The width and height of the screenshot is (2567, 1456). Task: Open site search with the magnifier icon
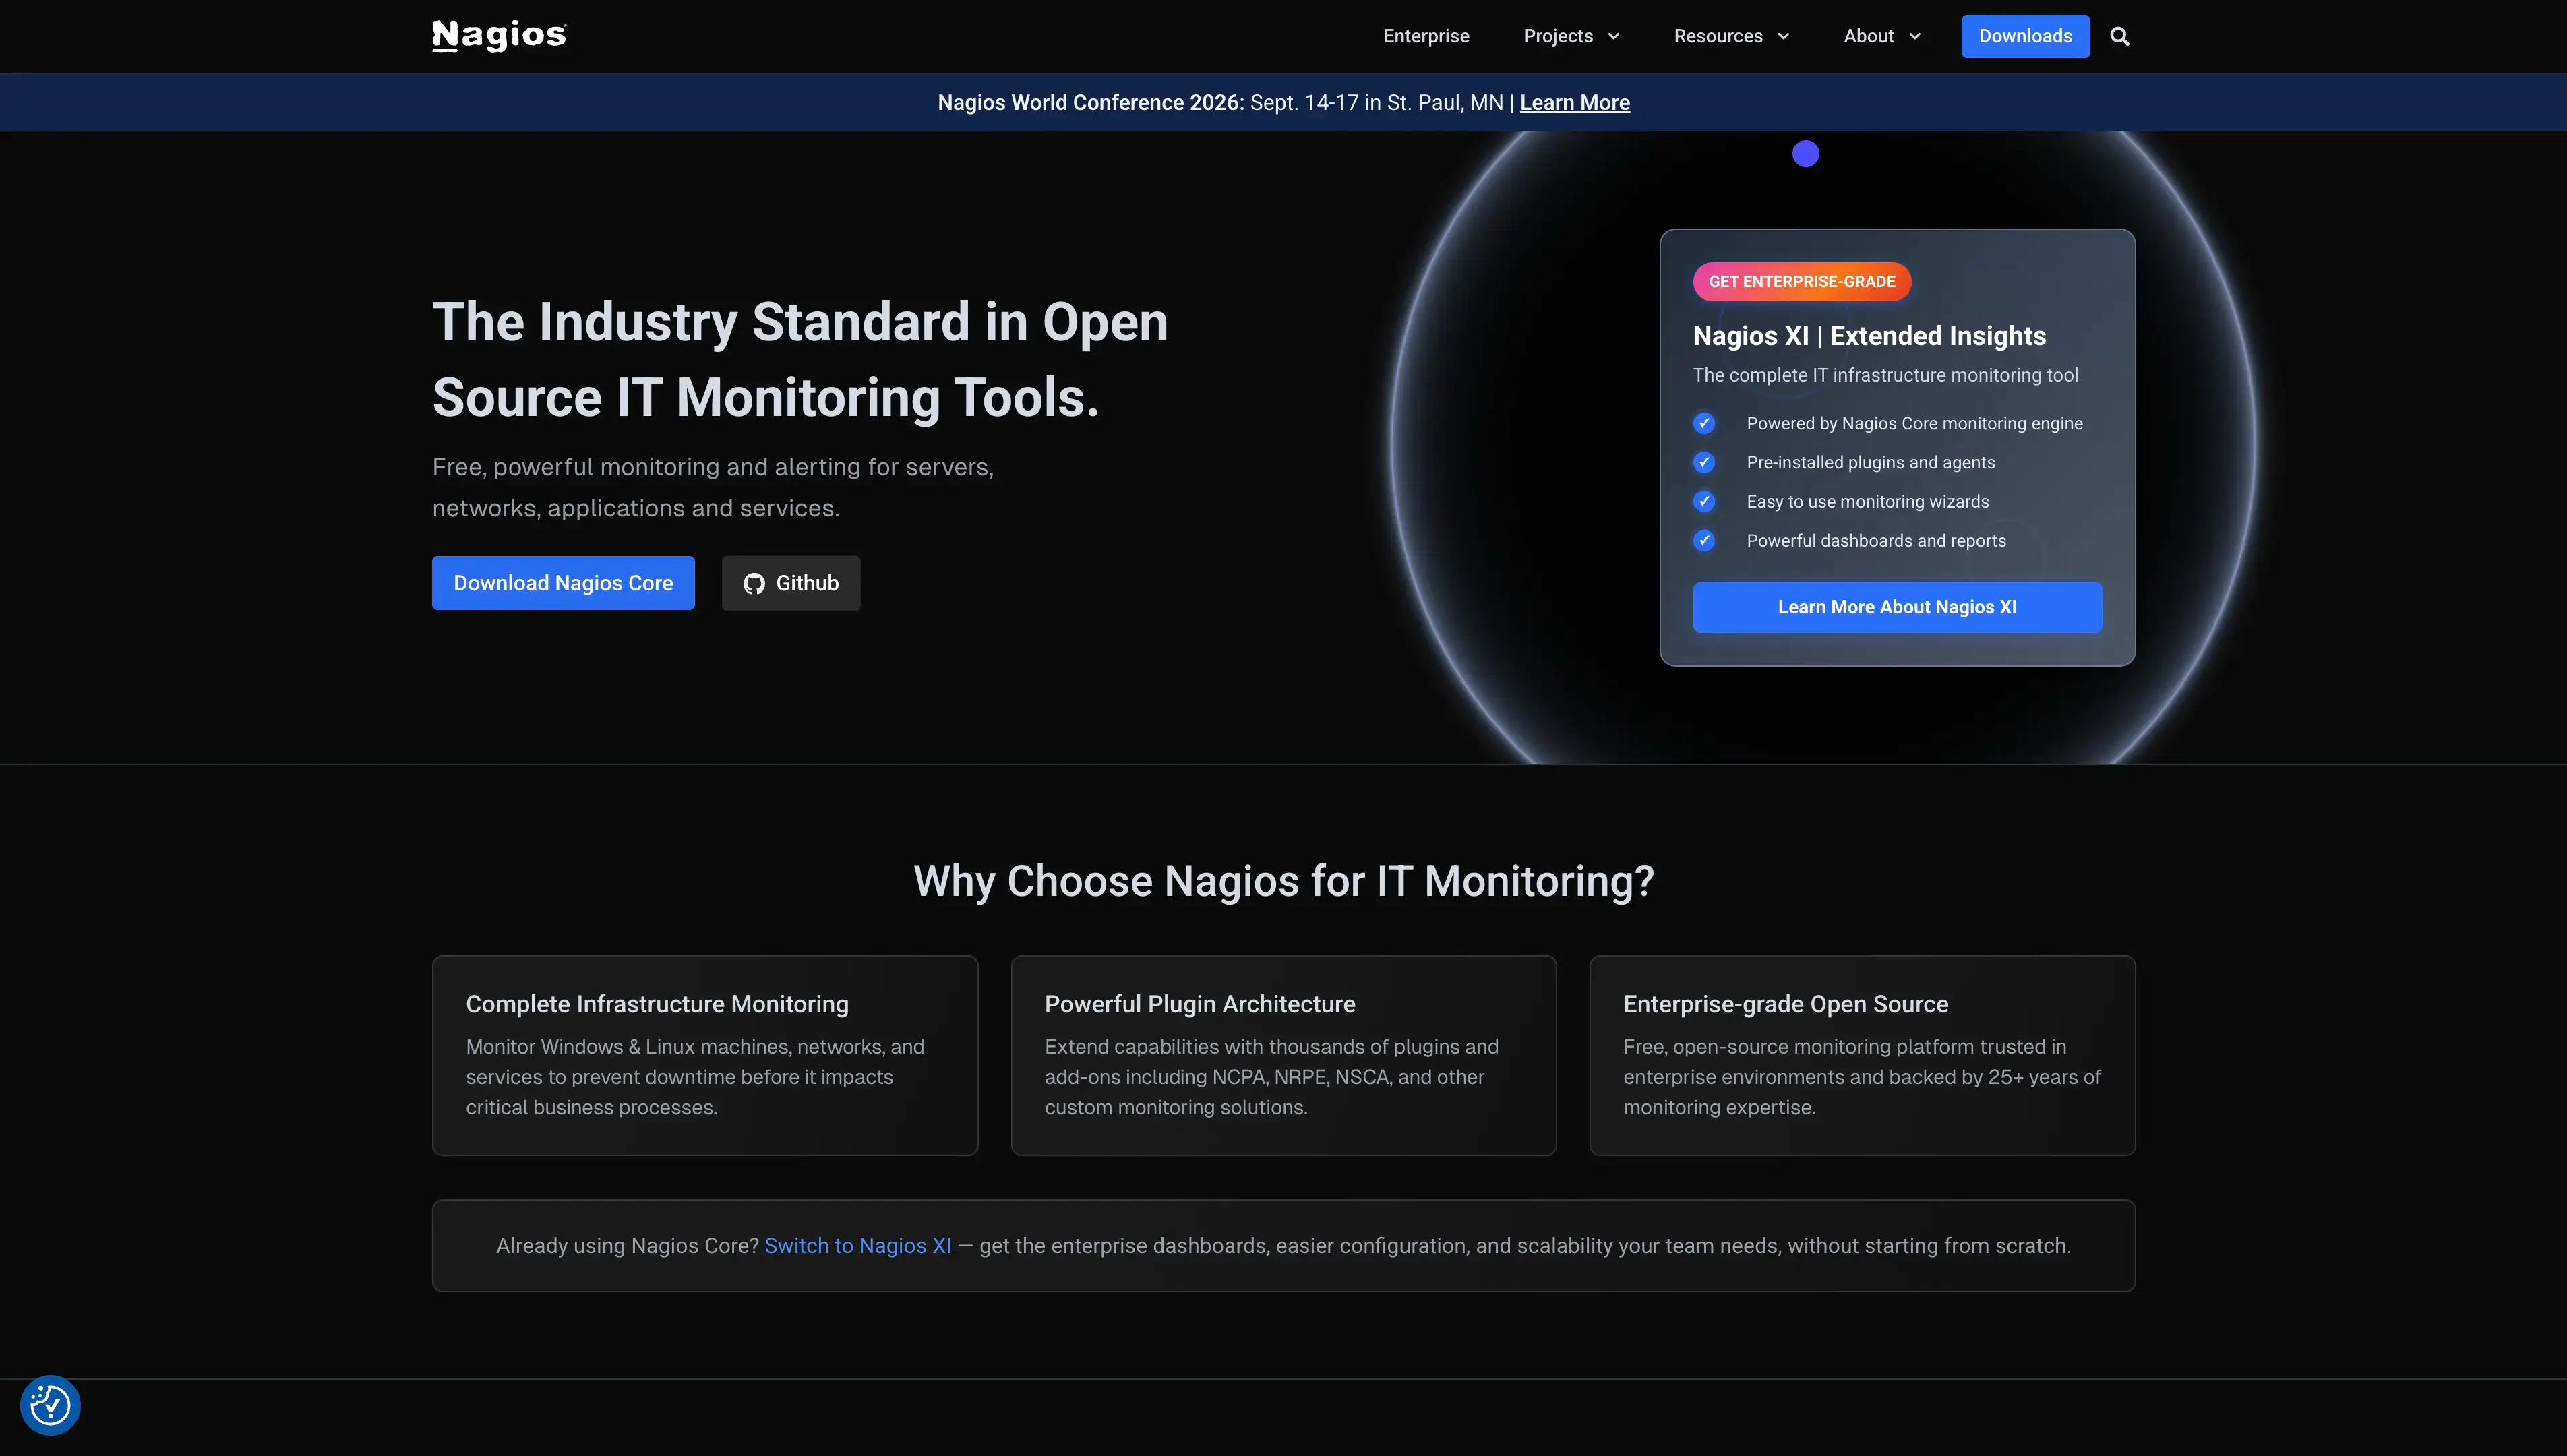[x=2119, y=35]
